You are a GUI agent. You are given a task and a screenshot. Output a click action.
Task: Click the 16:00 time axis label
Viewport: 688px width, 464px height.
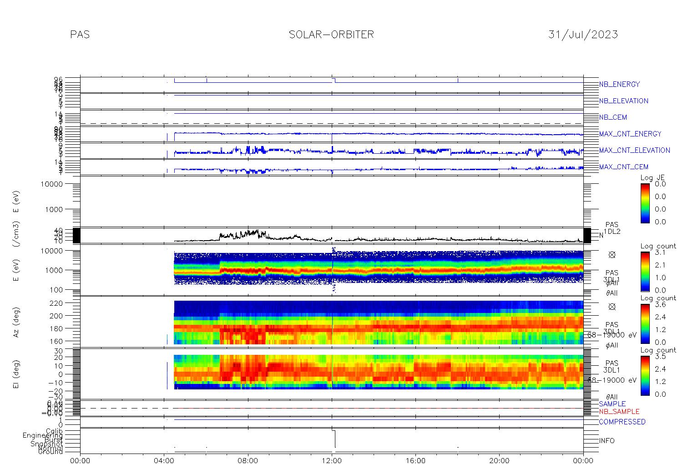pyautogui.click(x=415, y=460)
